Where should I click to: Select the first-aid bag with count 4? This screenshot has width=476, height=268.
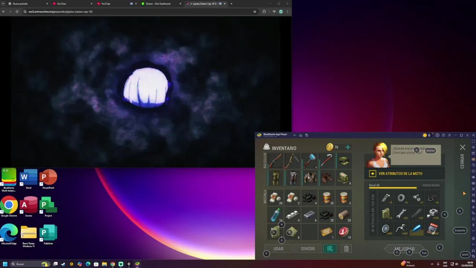tap(344, 178)
